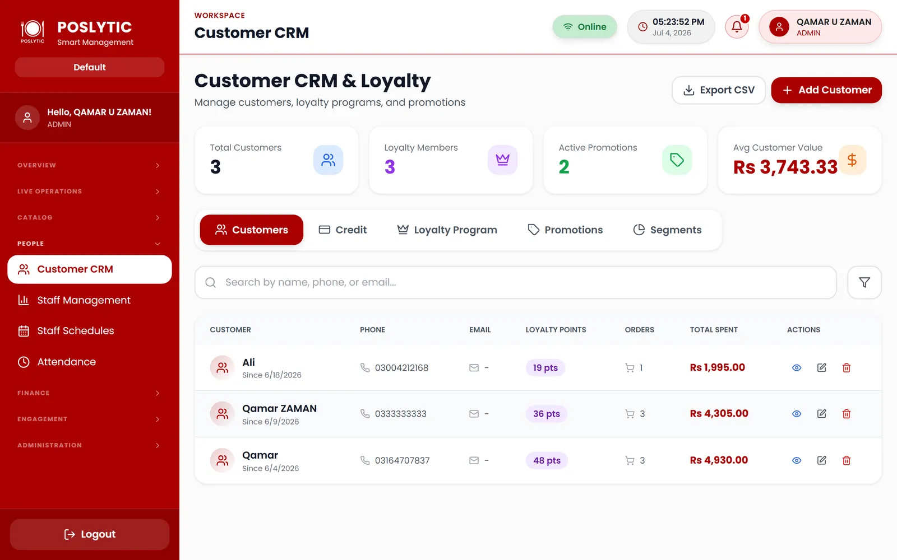Image resolution: width=897 pixels, height=560 pixels.
Task: Edit Qamar ZAMAN's customer record
Action: click(x=821, y=414)
